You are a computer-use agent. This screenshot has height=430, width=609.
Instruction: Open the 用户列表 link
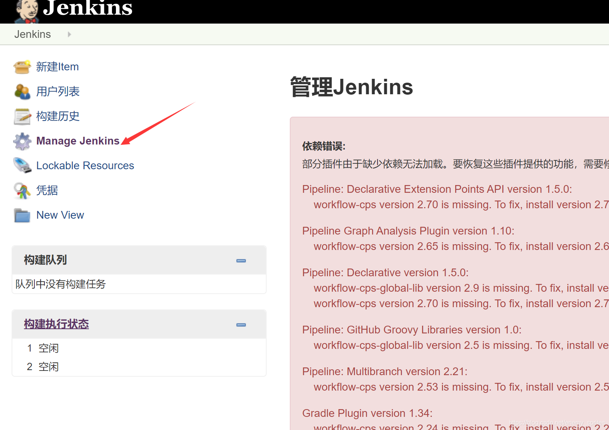coord(58,92)
